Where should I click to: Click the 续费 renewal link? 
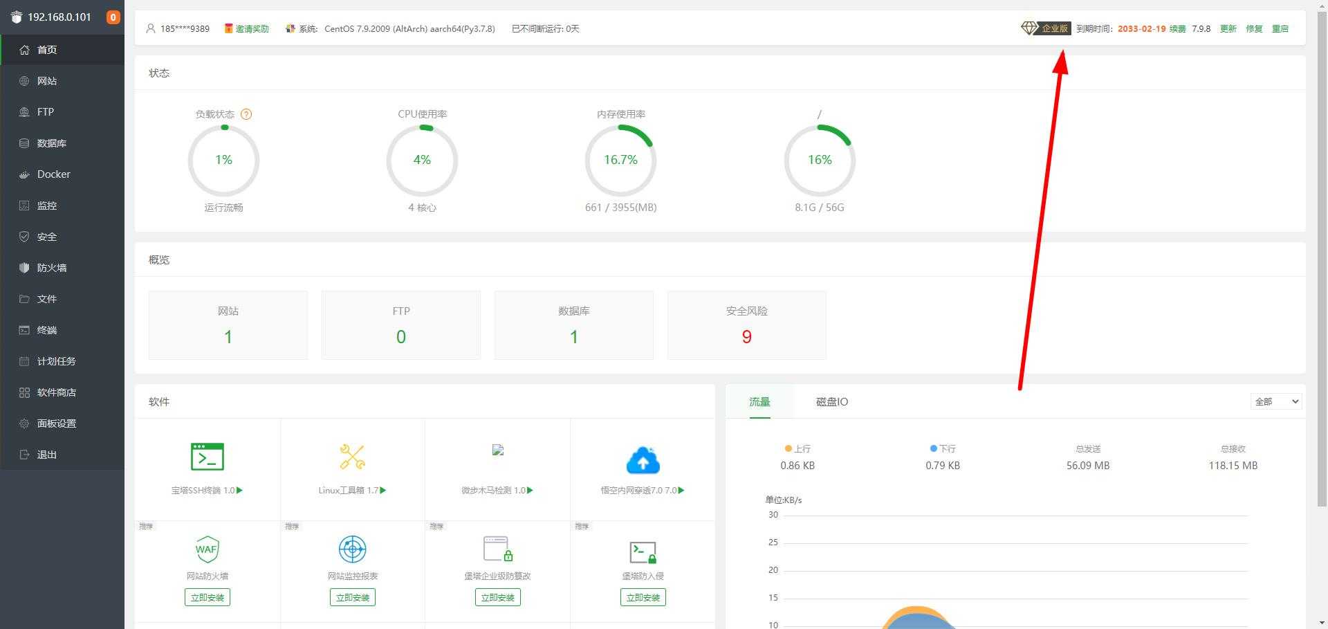coord(1177,29)
